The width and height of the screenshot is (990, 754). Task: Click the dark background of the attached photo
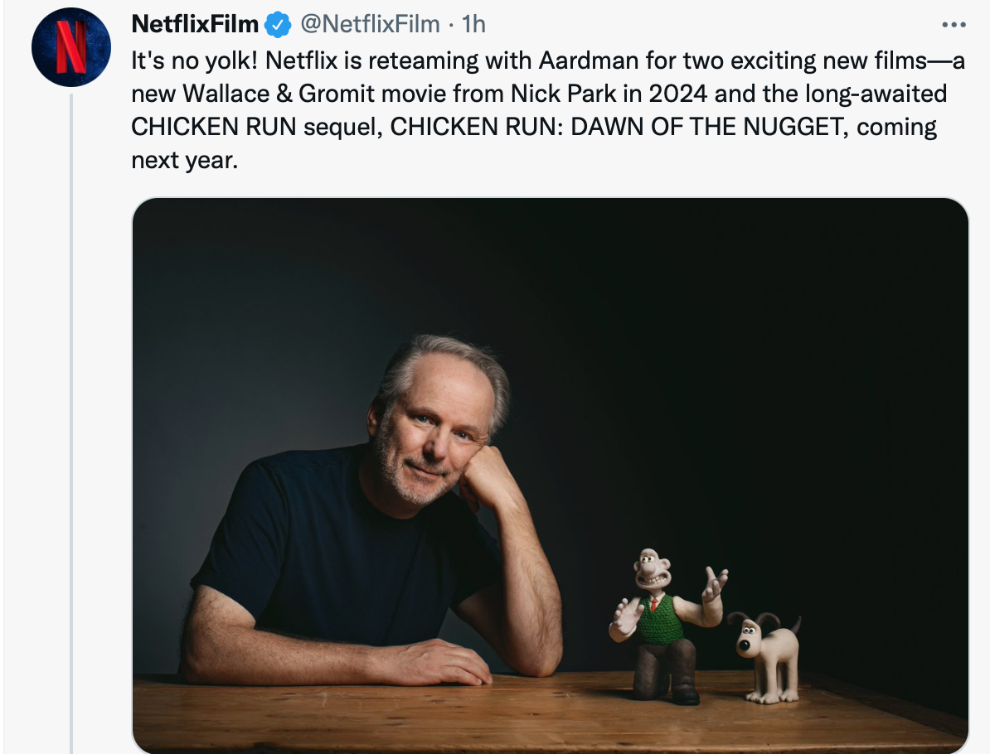click(x=746, y=331)
